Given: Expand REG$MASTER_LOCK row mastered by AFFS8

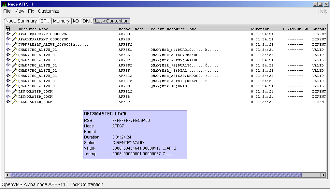Looking at the screenshot, I should tap(8, 96).
